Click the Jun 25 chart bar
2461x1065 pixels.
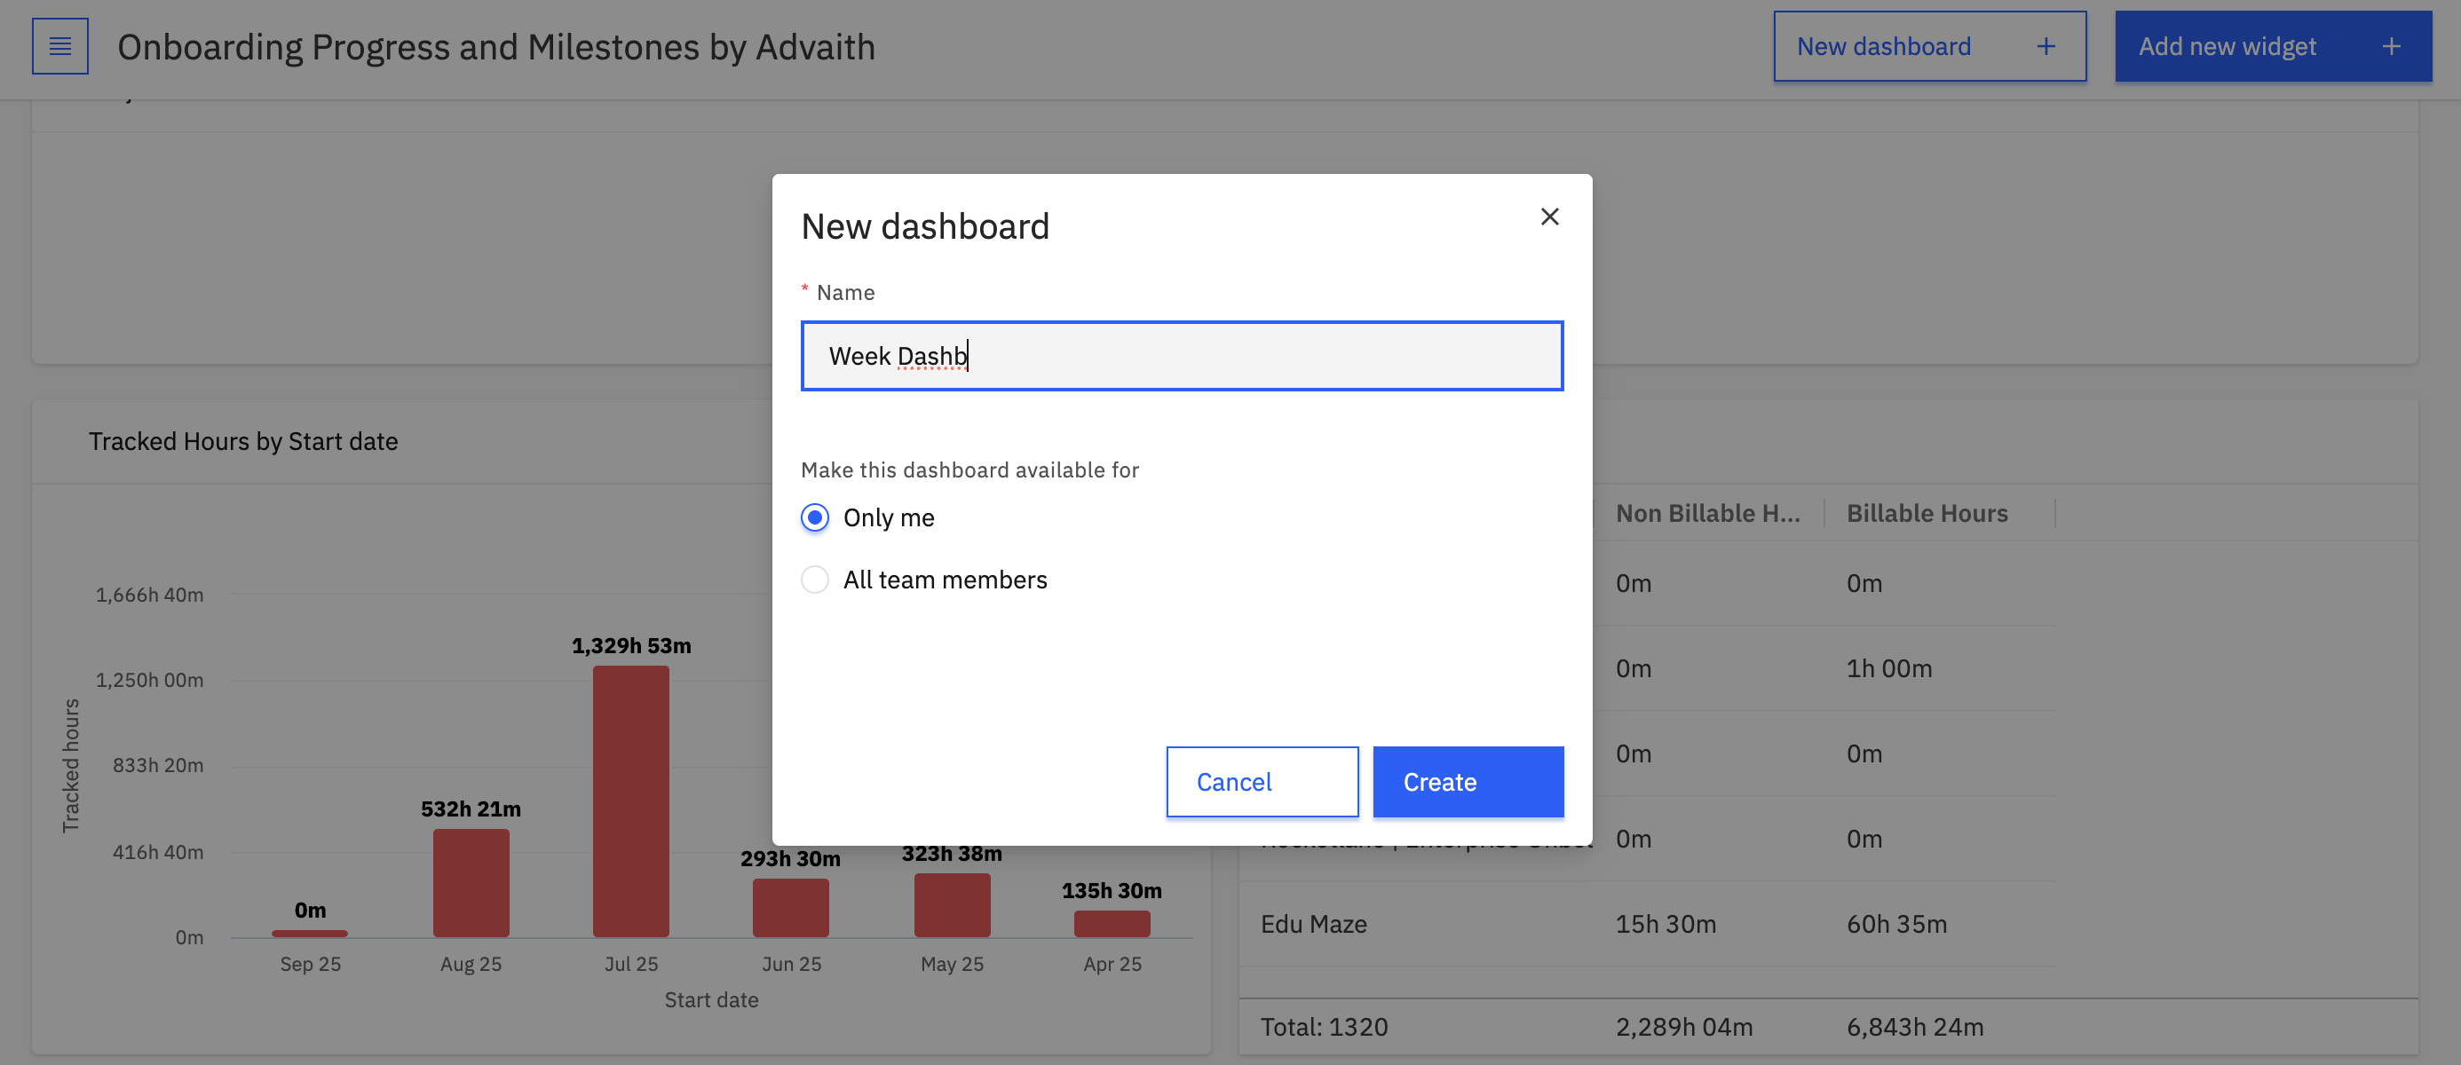[x=790, y=907]
